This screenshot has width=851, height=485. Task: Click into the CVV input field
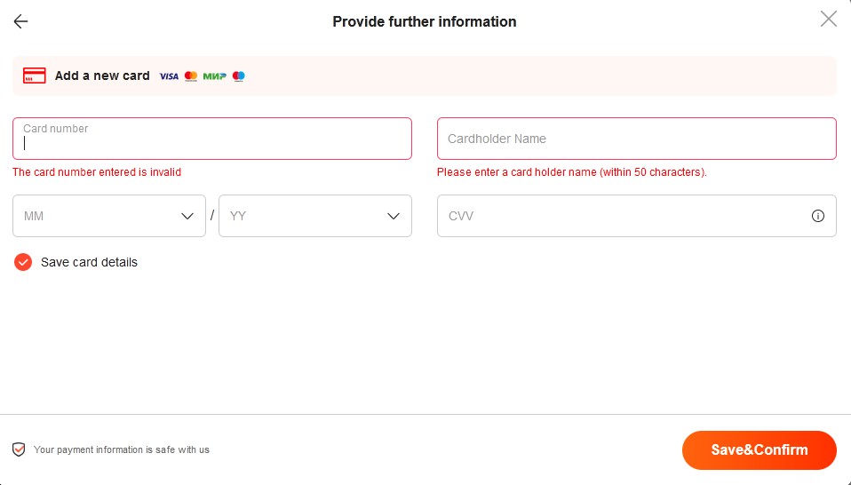(x=622, y=216)
